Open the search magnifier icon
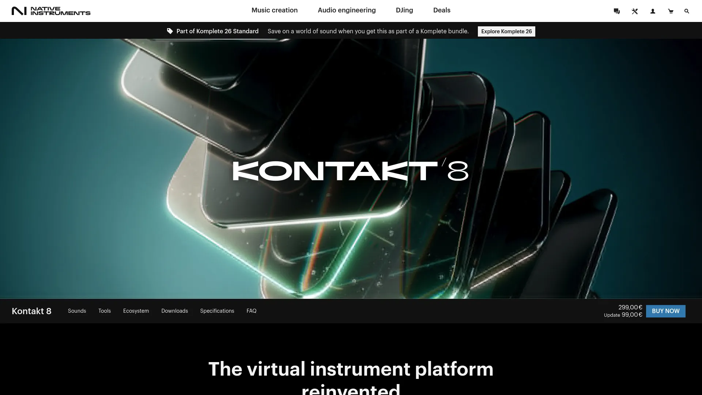Screen dimensions: 702x395 tap(687, 11)
